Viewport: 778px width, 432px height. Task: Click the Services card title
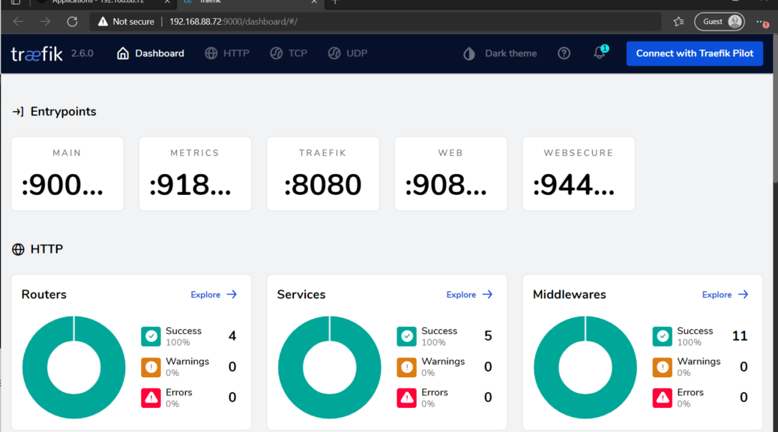click(x=301, y=295)
